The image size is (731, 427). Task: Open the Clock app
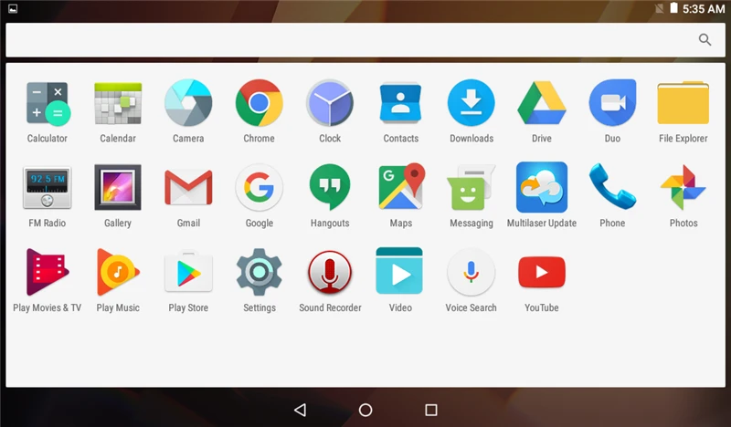tap(330, 103)
